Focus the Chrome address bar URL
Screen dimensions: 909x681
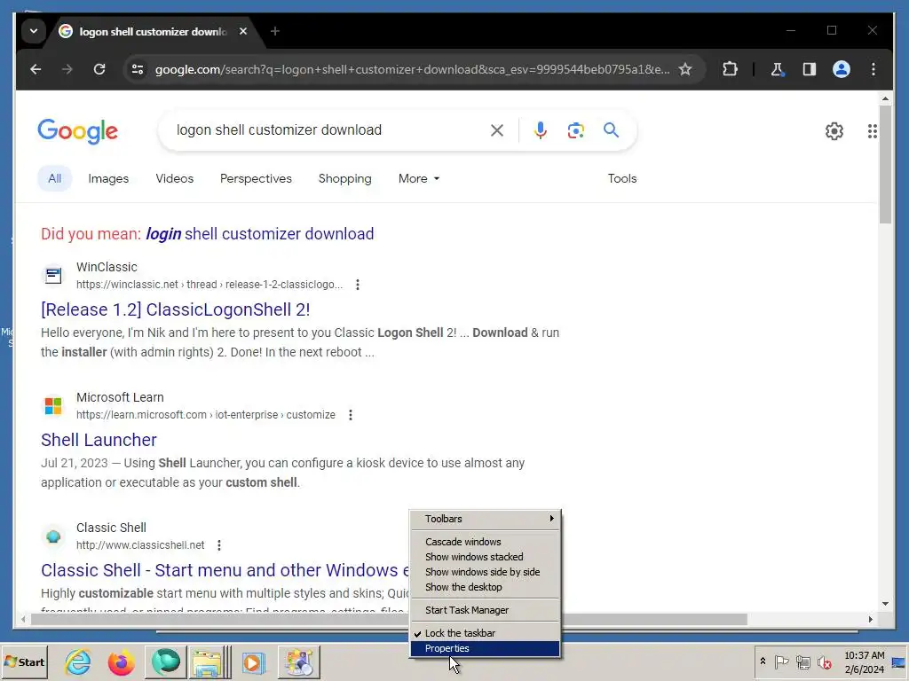[x=412, y=69]
